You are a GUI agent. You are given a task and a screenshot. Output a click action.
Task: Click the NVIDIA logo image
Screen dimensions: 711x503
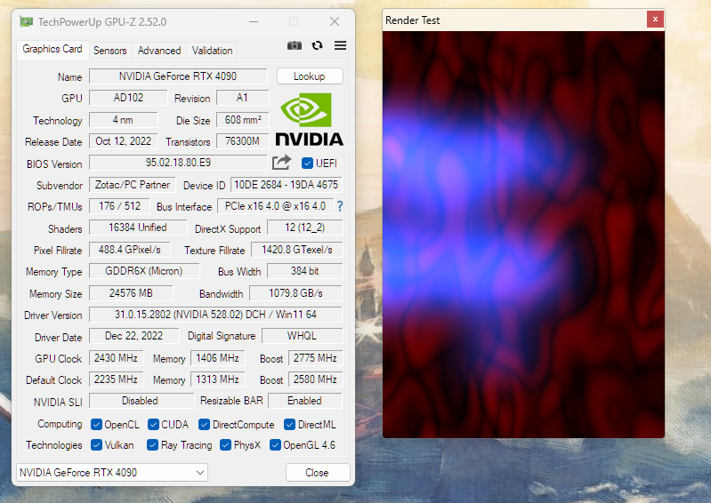click(x=310, y=119)
